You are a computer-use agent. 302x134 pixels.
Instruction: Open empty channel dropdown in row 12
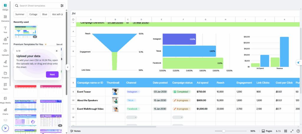point(132,117)
